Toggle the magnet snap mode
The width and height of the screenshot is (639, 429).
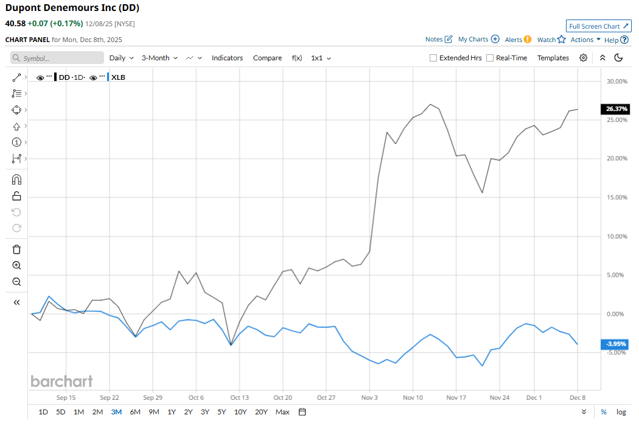[x=16, y=180]
